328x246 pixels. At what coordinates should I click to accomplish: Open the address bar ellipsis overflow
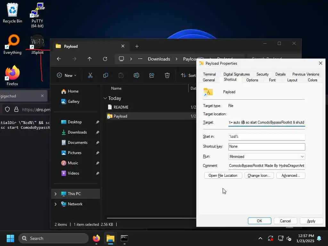[x=140, y=59]
